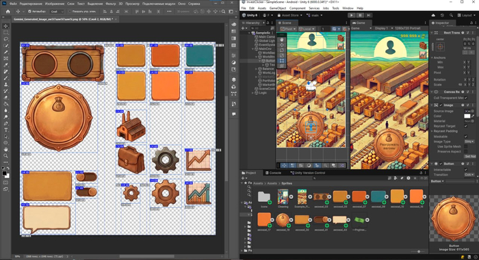Open Pivot dropdown in Scene toolbar

[x=288, y=29]
